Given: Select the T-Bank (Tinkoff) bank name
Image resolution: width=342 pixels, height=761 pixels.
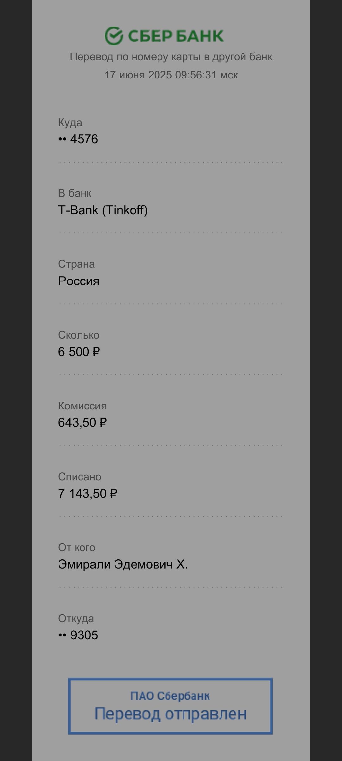Looking at the screenshot, I should point(103,210).
